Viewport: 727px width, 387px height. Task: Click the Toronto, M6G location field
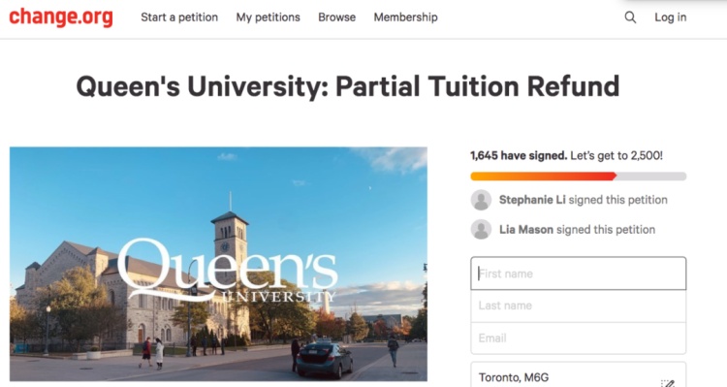[578, 375]
